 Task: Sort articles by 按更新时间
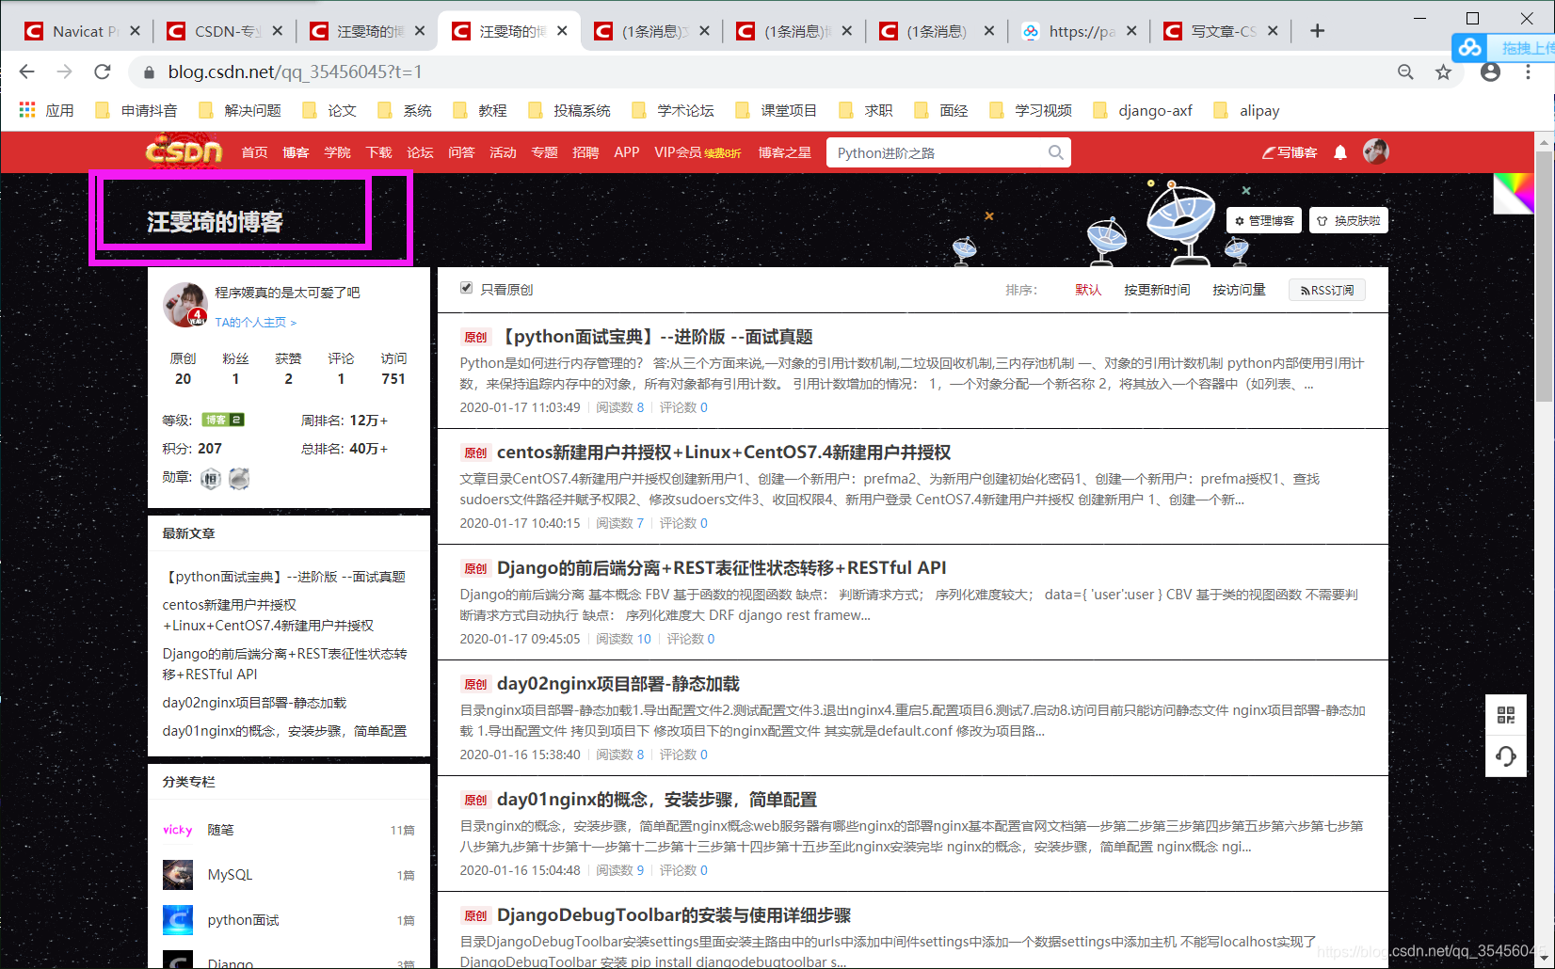(1157, 290)
